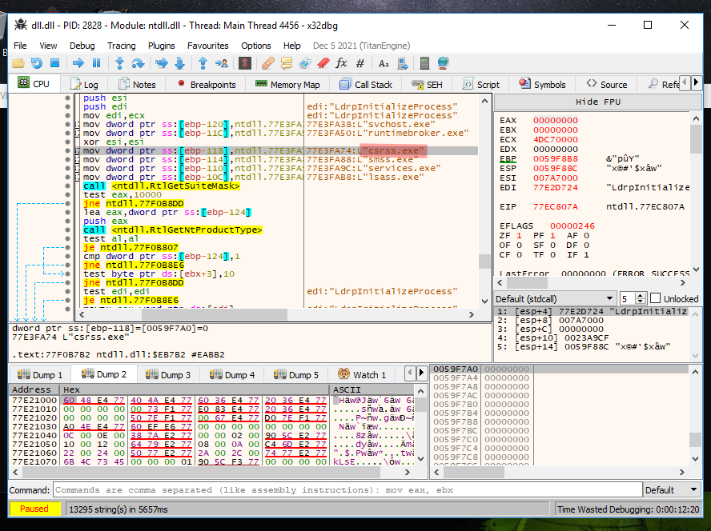Open the Debug menu
Image resolution: width=711 pixels, height=531 pixels.
[x=82, y=46]
